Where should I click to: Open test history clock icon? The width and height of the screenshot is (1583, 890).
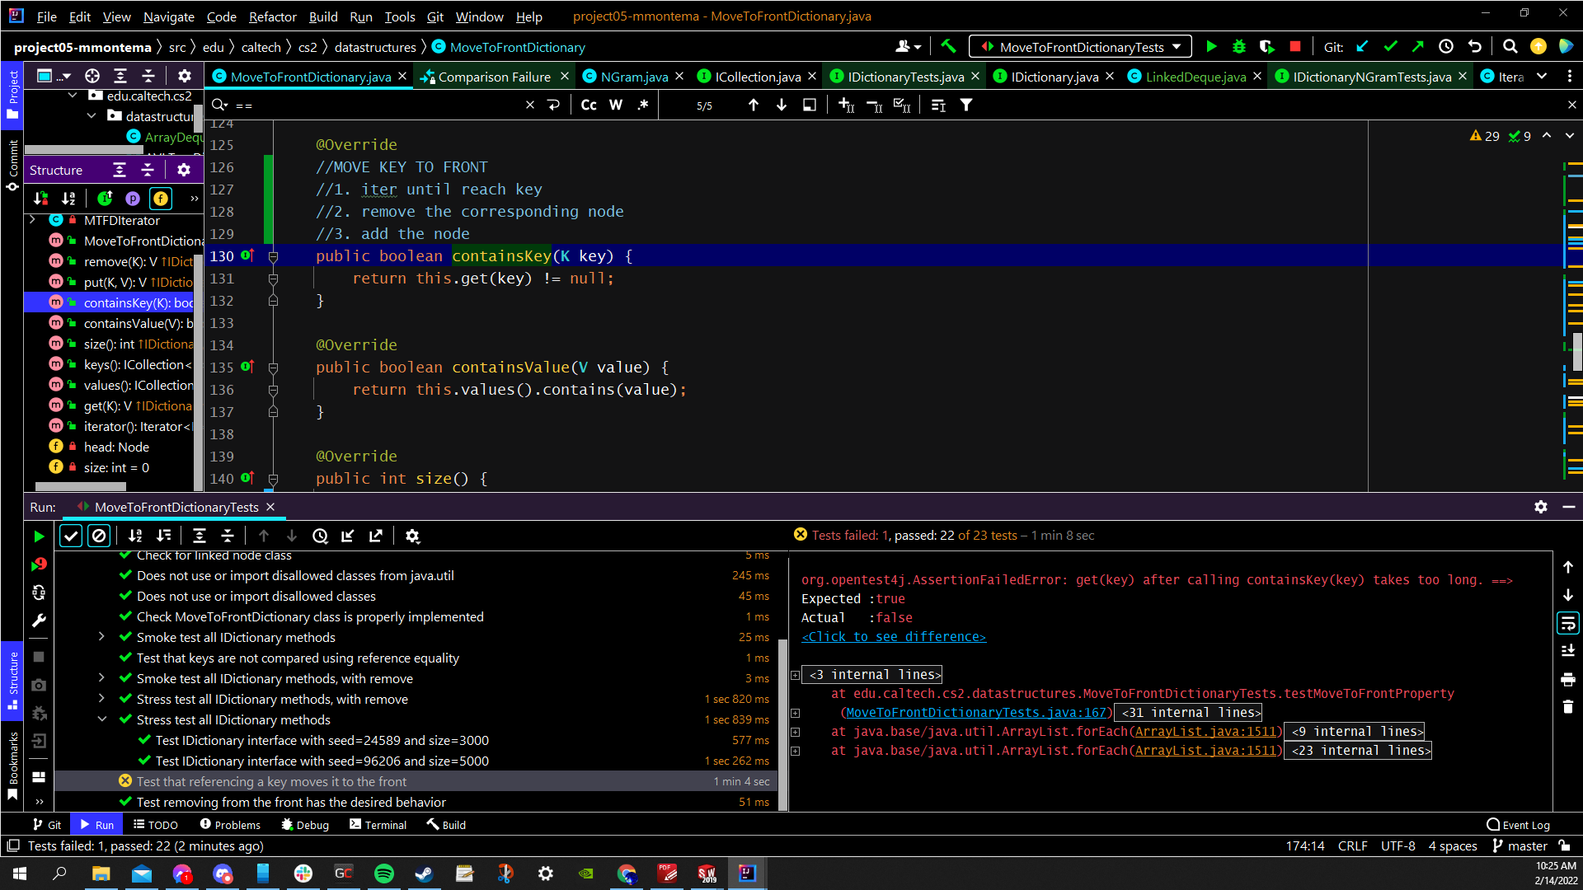(320, 536)
